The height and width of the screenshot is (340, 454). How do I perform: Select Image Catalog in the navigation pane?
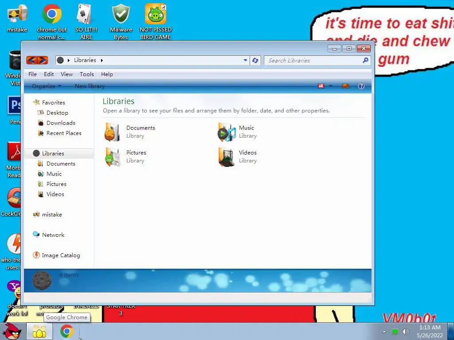click(x=56, y=255)
